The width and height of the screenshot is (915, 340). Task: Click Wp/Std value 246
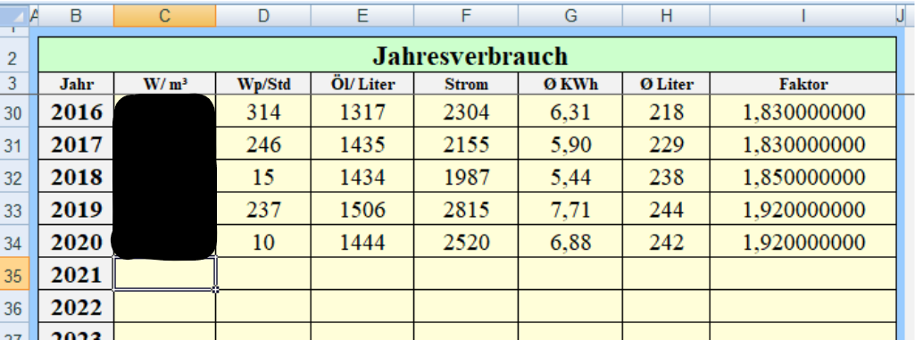[263, 144]
